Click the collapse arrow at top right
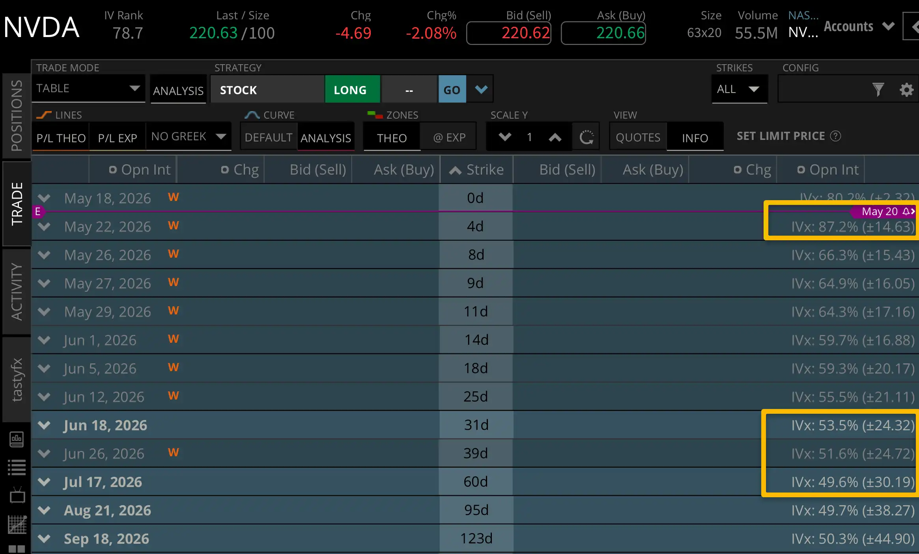Image resolution: width=919 pixels, height=554 pixels. [912, 26]
